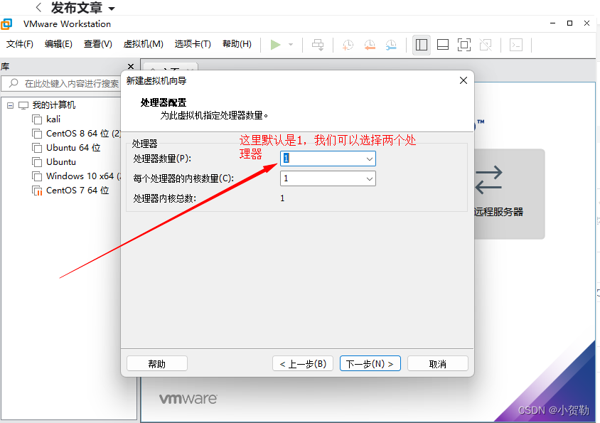Select the plain Ubuntu virtual machine
The width and height of the screenshot is (600, 423).
pos(61,161)
